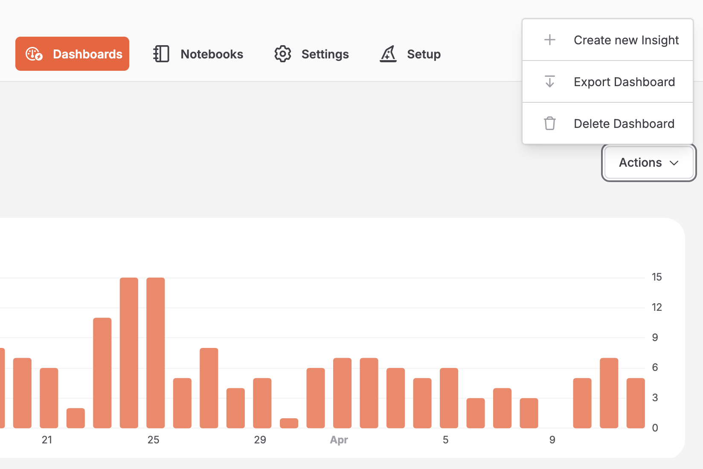
Task: Select Create new Insight from the menu
Action: (x=626, y=40)
